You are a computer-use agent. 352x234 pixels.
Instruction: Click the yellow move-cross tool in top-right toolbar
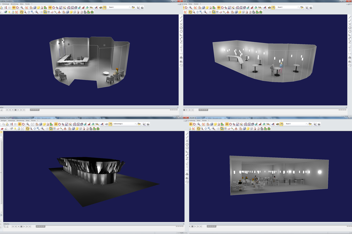coord(219,7)
